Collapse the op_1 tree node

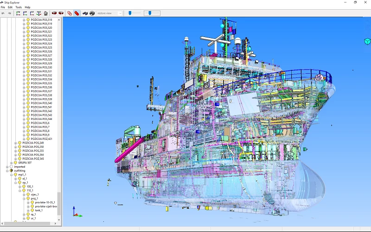(16, 182)
